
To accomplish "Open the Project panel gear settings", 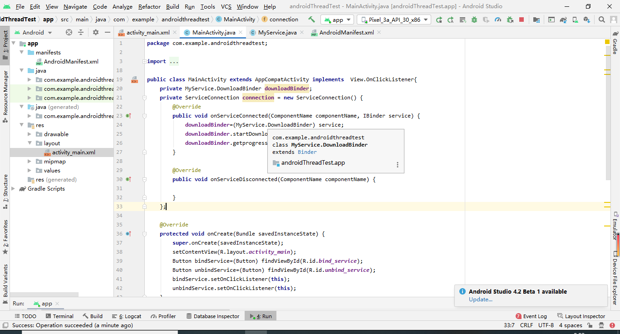I will tap(96, 32).
